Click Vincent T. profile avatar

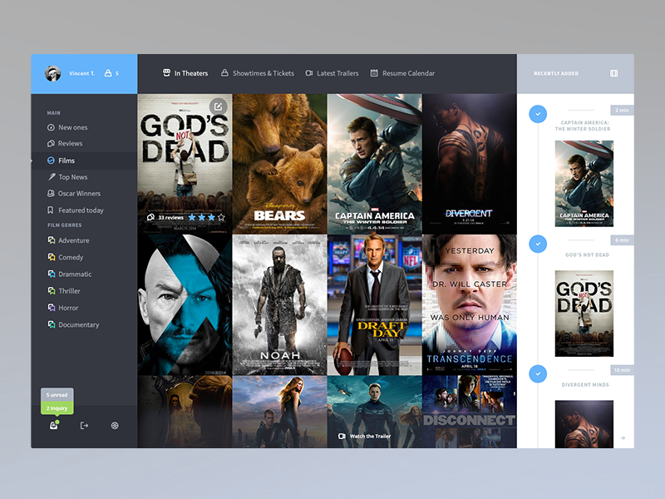click(x=53, y=73)
